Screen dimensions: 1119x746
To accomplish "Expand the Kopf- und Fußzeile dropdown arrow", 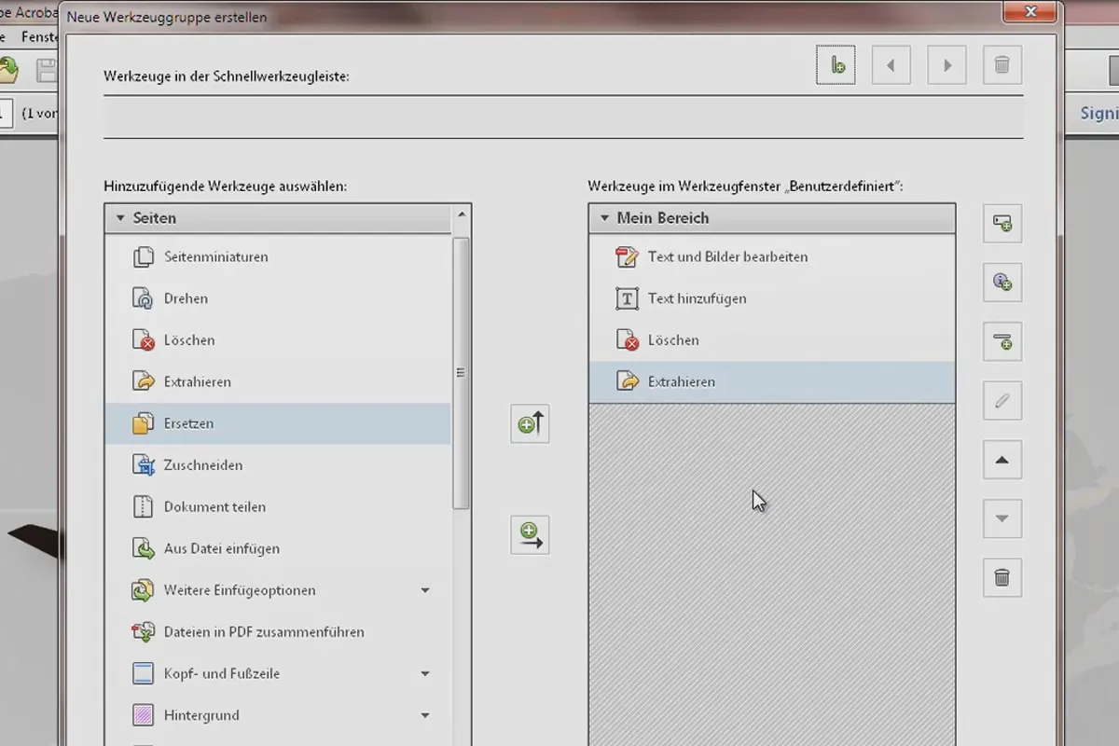I will 425,673.
